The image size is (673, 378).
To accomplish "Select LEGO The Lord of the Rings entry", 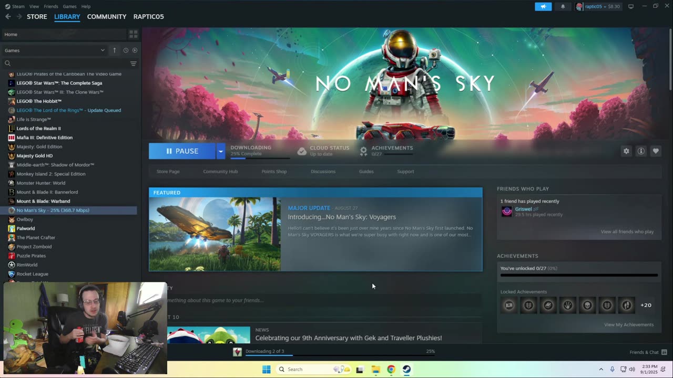I will (x=69, y=110).
